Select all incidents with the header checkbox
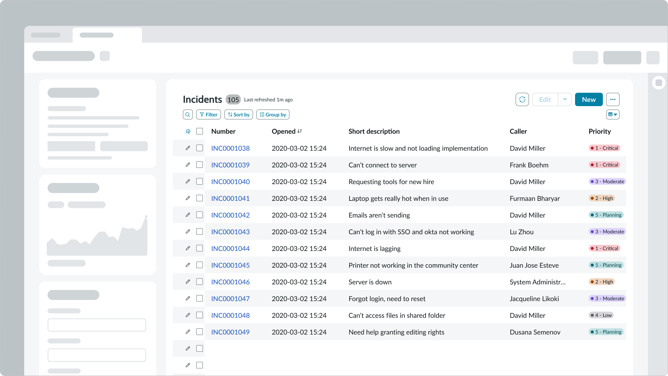The height and width of the screenshot is (376, 668). [x=200, y=131]
